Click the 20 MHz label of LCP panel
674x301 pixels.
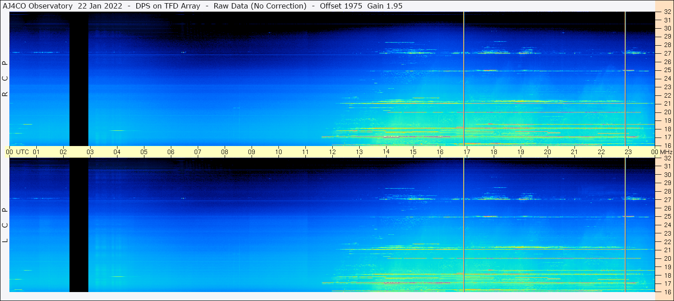667,258
